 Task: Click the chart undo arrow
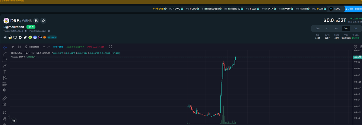tap(44, 47)
